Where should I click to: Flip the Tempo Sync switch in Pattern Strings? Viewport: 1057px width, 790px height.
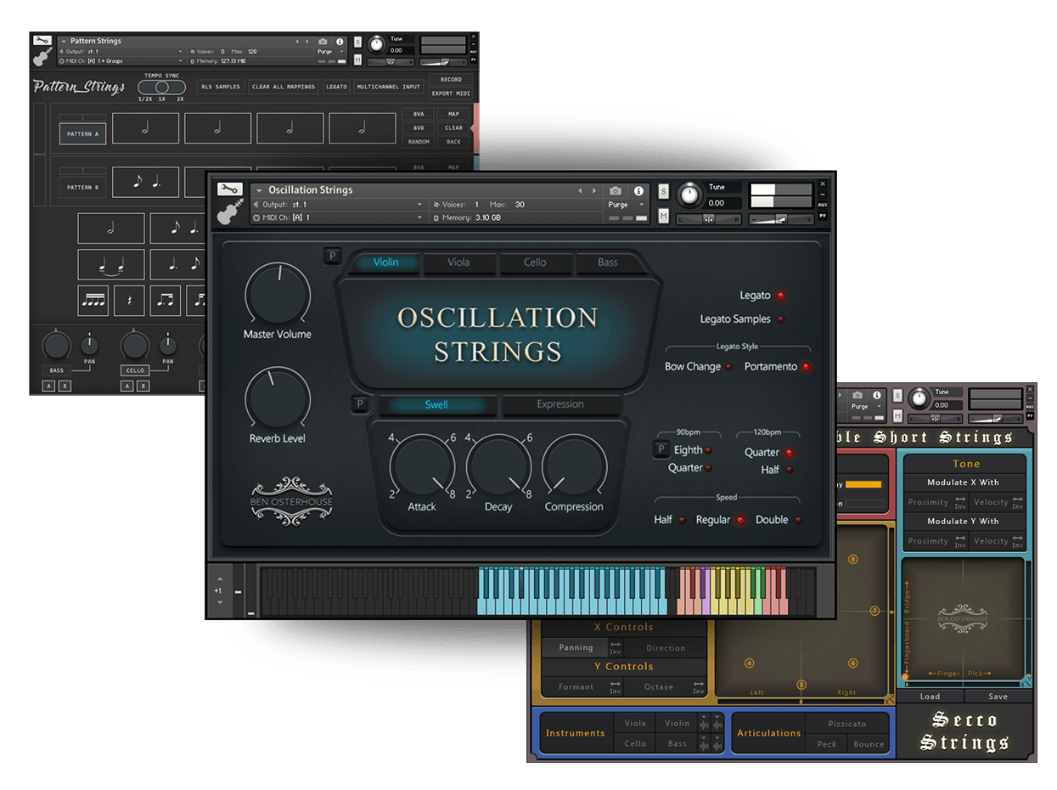tap(160, 87)
